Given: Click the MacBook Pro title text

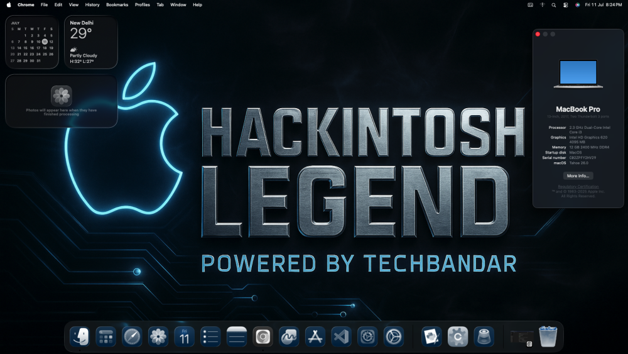Looking at the screenshot, I should coord(578,109).
